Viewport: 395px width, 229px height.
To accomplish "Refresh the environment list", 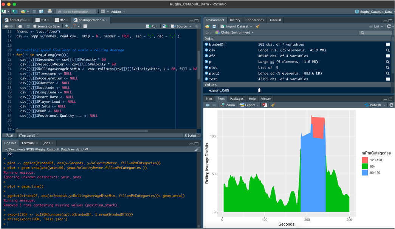I will click(x=389, y=26).
